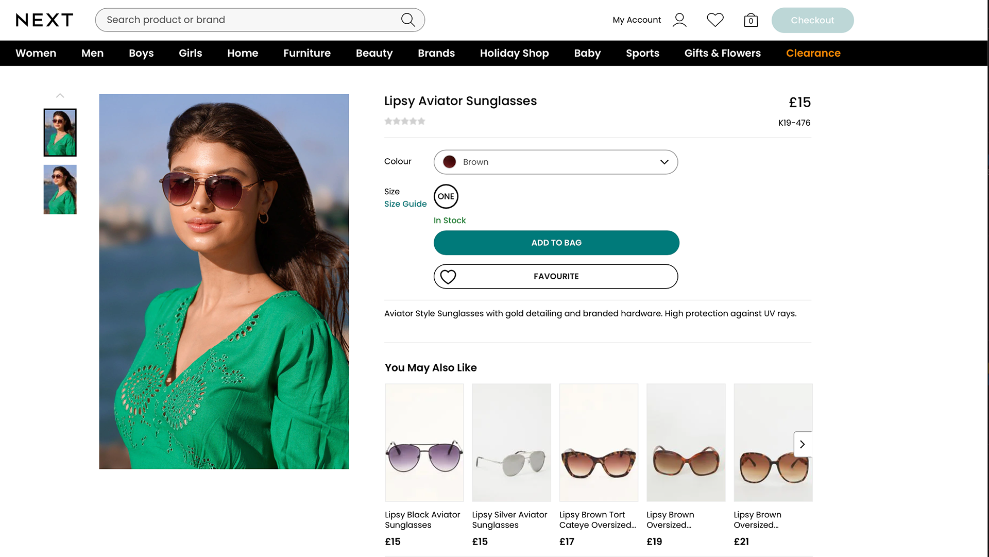The width and height of the screenshot is (989, 557).
Task: Open Lipsy Brown Tort Cateye image
Action: pyautogui.click(x=599, y=443)
